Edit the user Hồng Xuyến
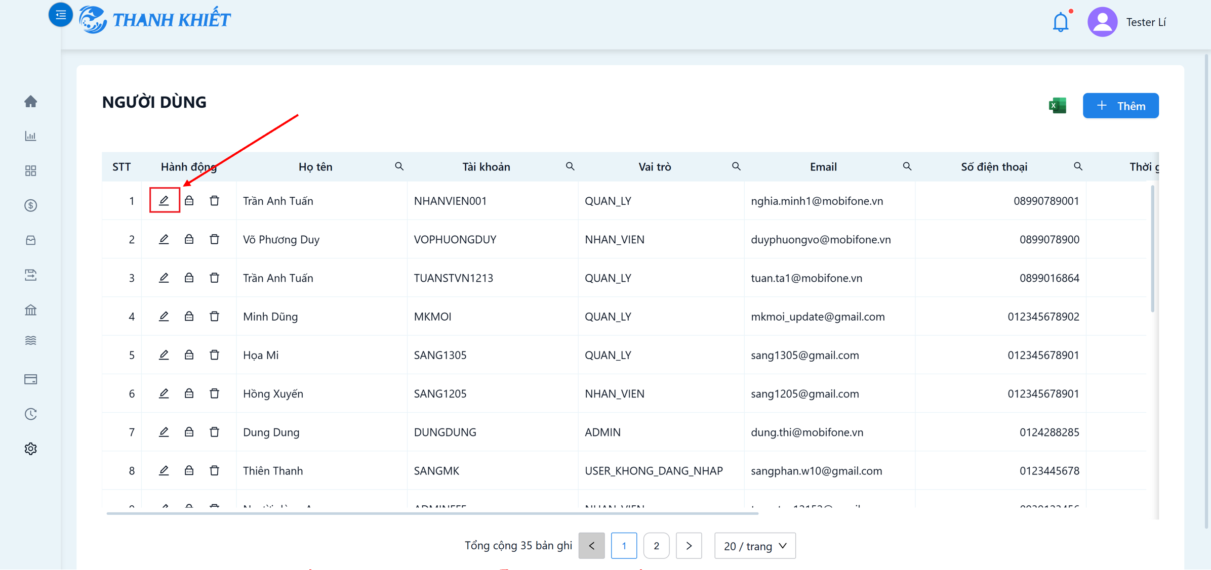The width and height of the screenshot is (1211, 570). [164, 393]
